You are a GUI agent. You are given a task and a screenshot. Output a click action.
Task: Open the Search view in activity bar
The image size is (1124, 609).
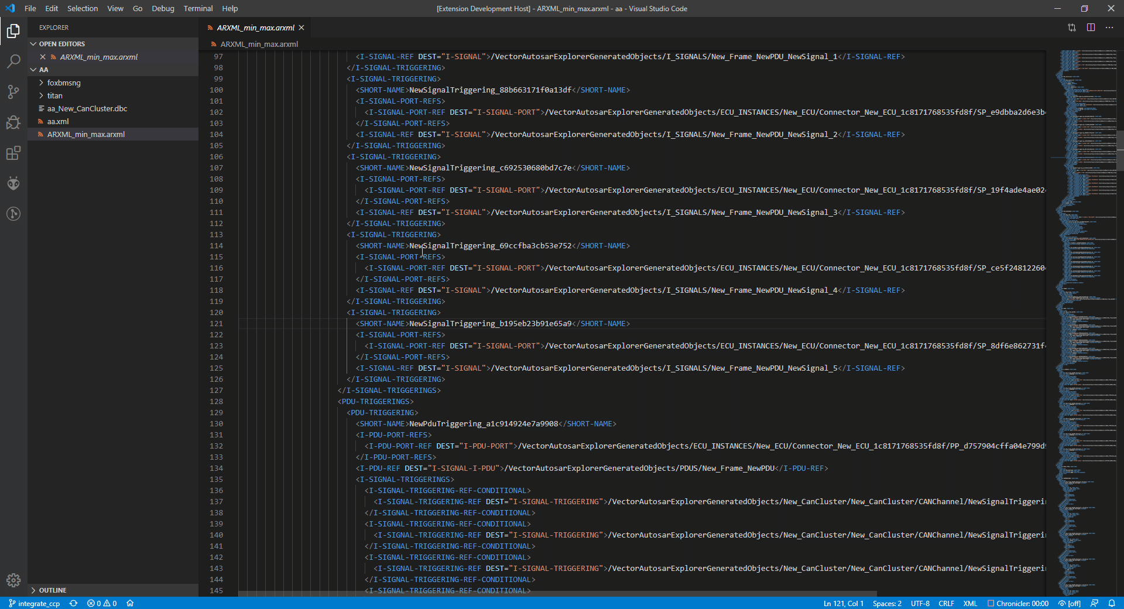13,61
